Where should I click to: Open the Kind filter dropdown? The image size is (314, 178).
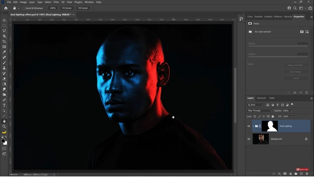256,105
